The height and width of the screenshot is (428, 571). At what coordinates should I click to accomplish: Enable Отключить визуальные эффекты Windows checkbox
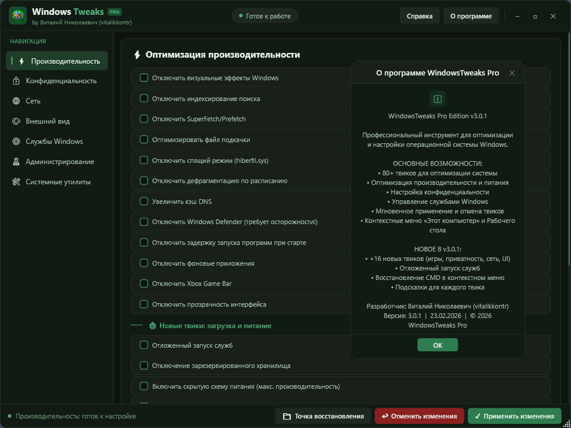(144, 78)
